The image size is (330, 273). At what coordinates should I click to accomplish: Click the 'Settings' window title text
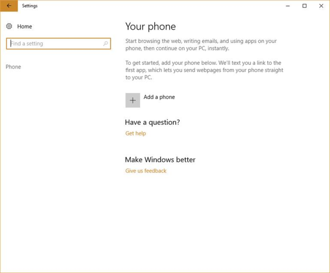pyautogui.click(x=30, y=6)
